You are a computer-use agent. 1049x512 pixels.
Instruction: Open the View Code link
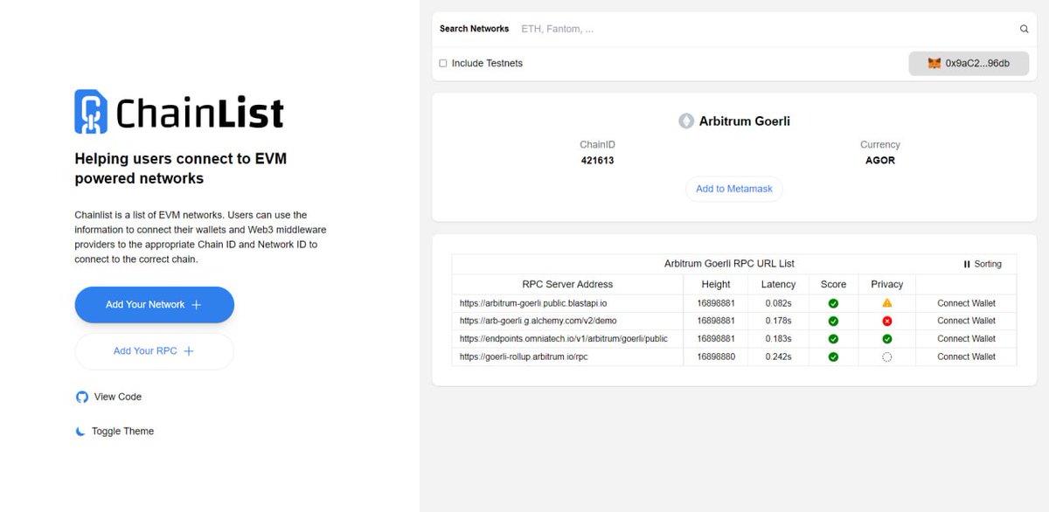click(x=109, y=397)
